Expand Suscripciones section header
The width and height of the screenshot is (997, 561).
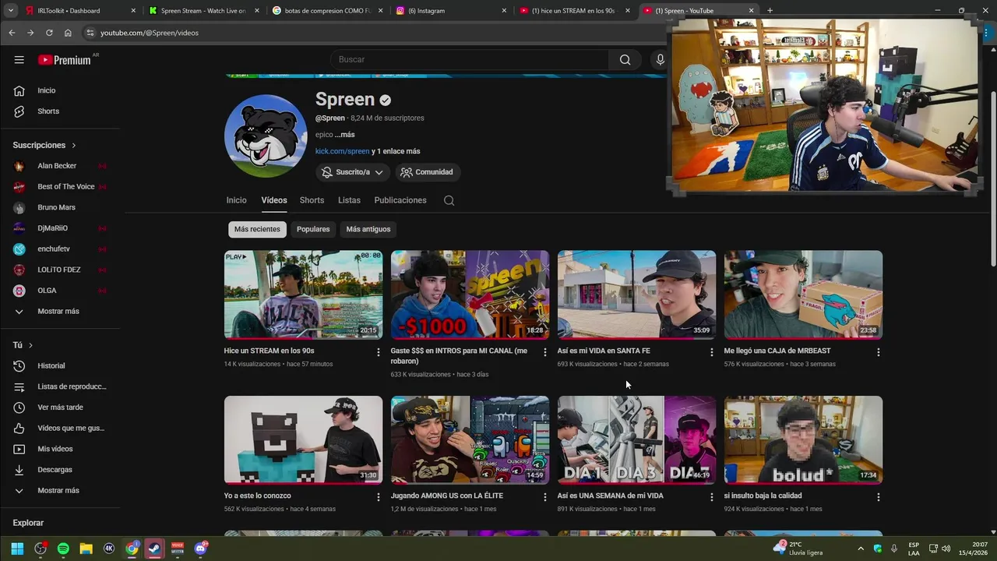coord(44,145)
